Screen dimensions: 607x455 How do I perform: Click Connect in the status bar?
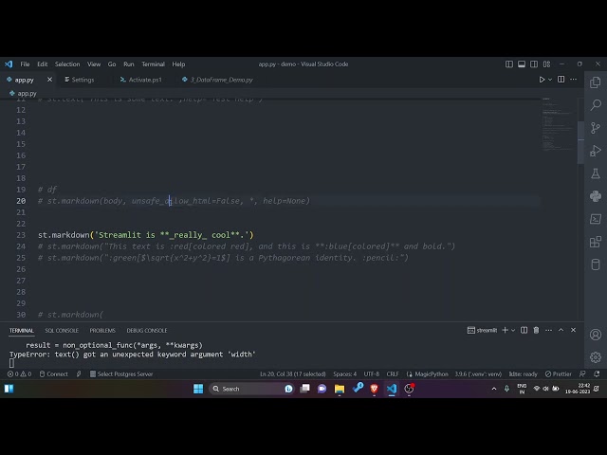(53, 374)
